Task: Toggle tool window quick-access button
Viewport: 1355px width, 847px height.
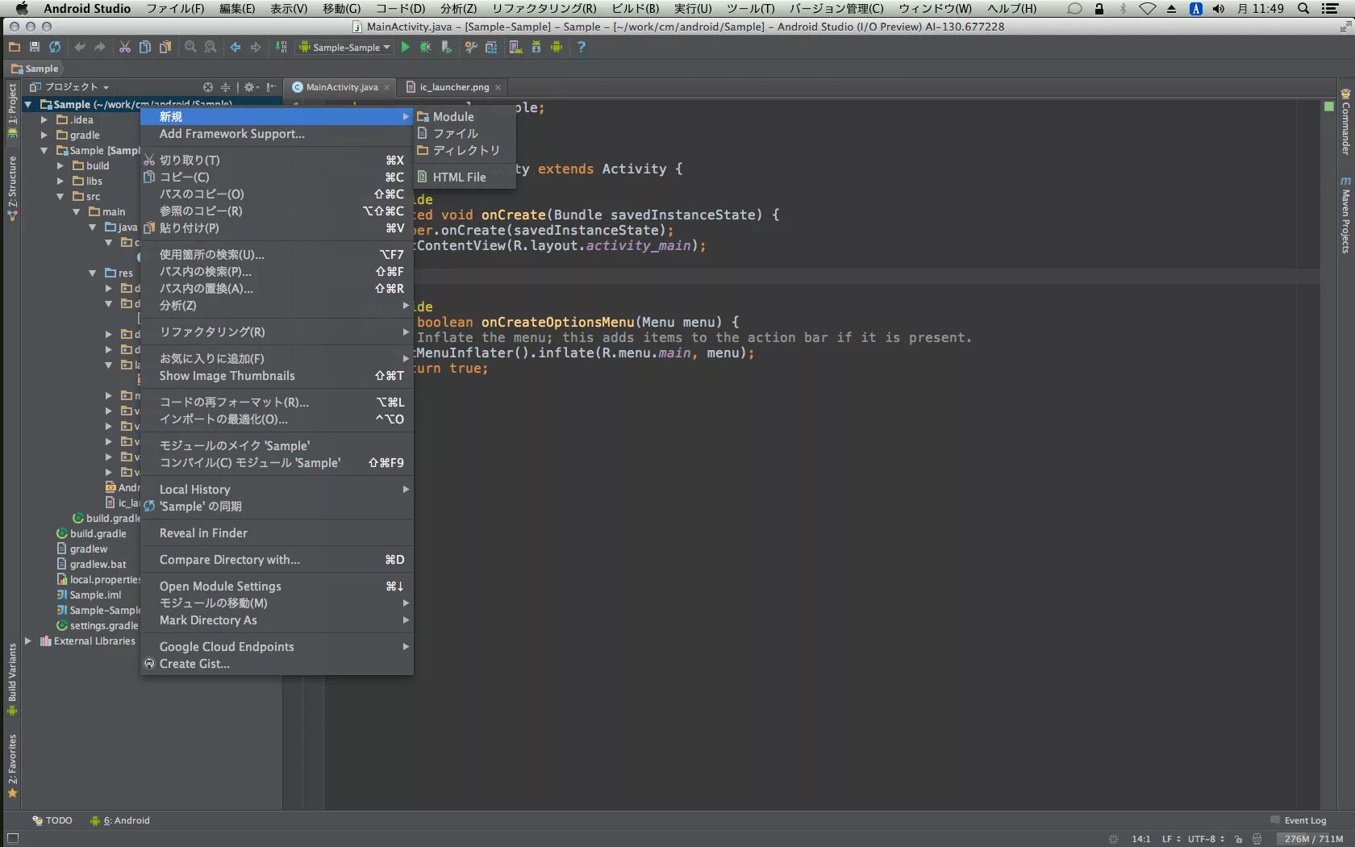Action: (12, 839)
